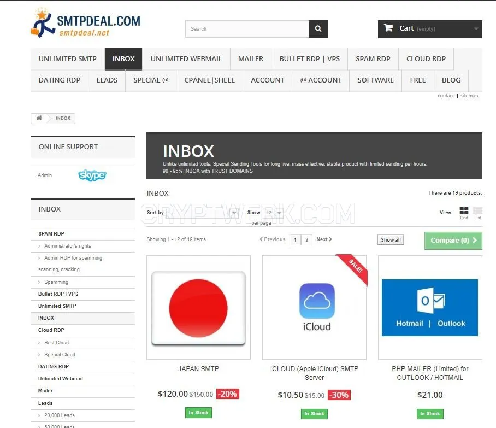Image resolution: width=496 pixels, height=428 pixels.
Task: Click the SALE! ribbon on iCloud product
Action: tap(355, 267)
